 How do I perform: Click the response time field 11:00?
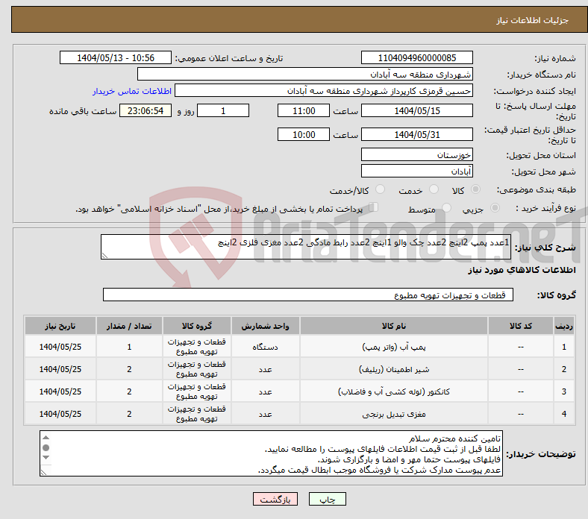304,110
